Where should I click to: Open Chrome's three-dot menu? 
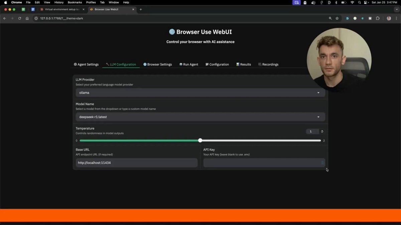tap(396, 18)
